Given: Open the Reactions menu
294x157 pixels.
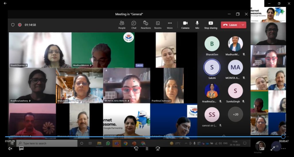Looking at the screenshot, I should (146, 25).
